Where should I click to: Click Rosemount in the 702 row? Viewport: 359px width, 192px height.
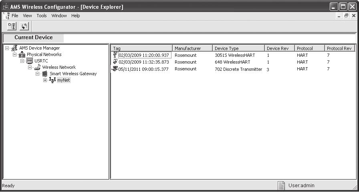pos(186,69)
